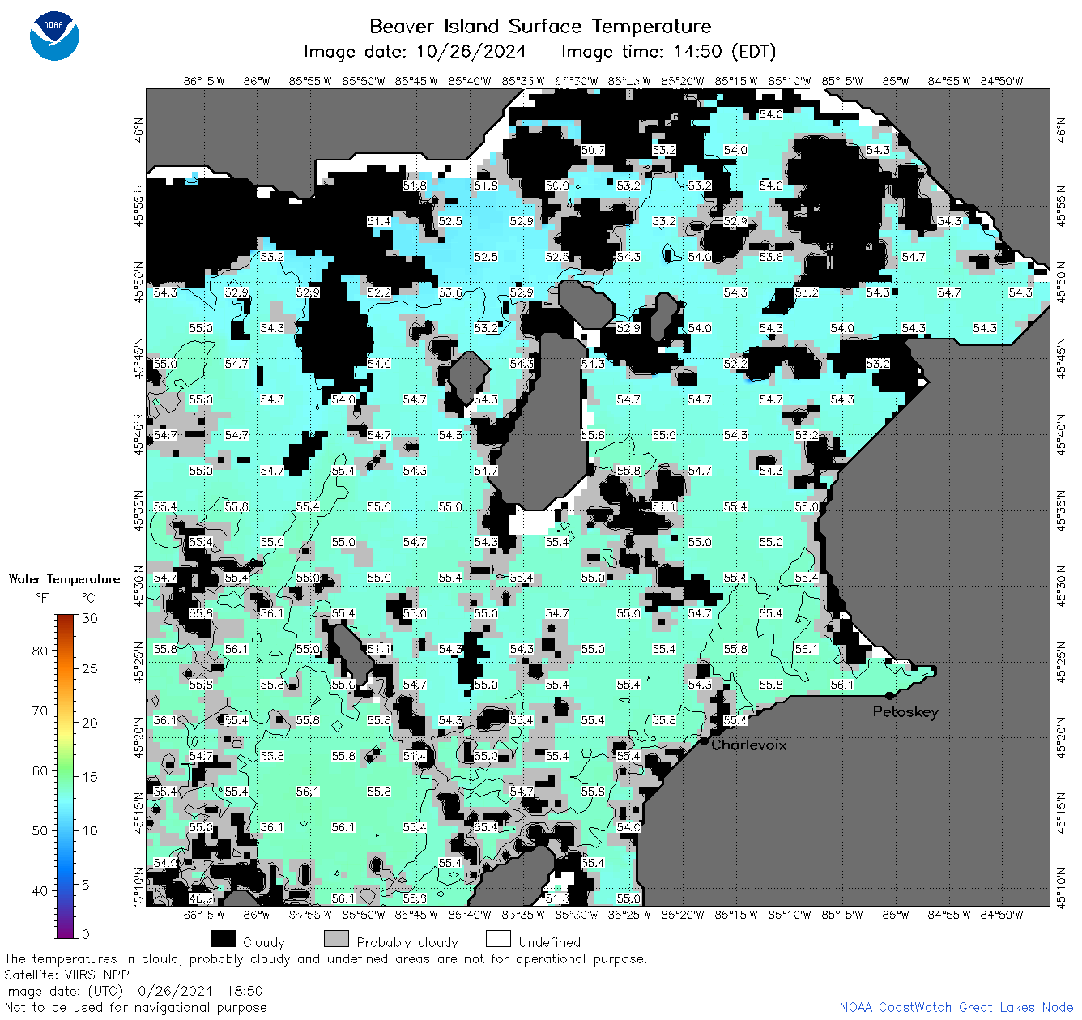The height and width of the screenshot is (1020, 1082).
Task: Click the Beaver Island Surface Temperature title
Action: click(540, 26)
